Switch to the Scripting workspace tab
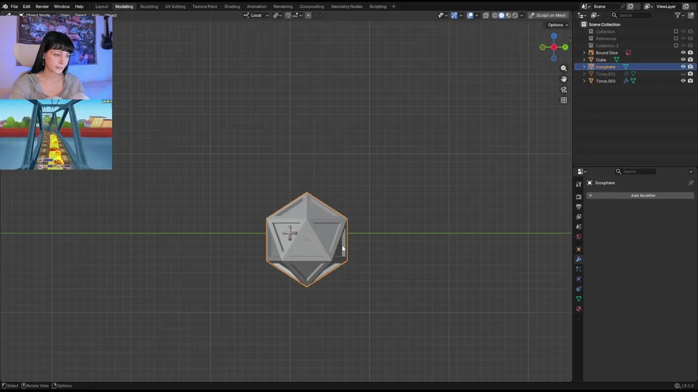This screenshot has height=392, width=698. [x=378, y=7]
